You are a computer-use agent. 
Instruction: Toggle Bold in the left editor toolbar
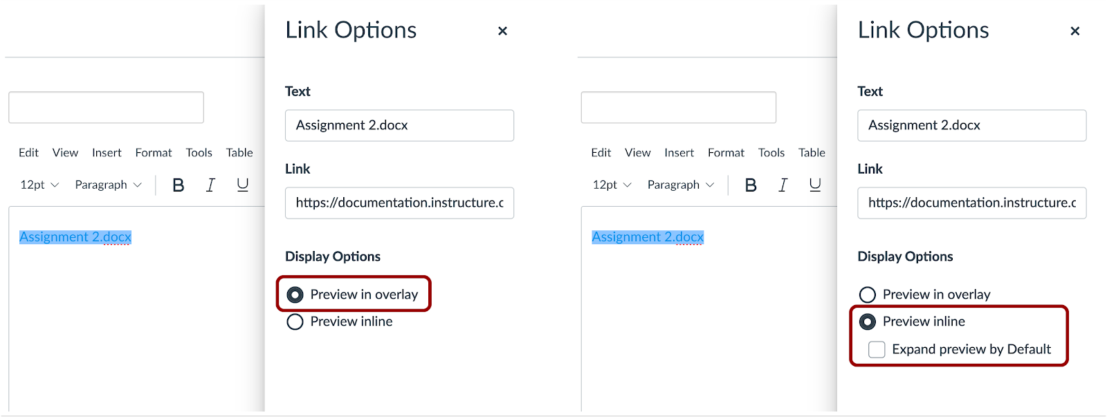tap(178, 185)
